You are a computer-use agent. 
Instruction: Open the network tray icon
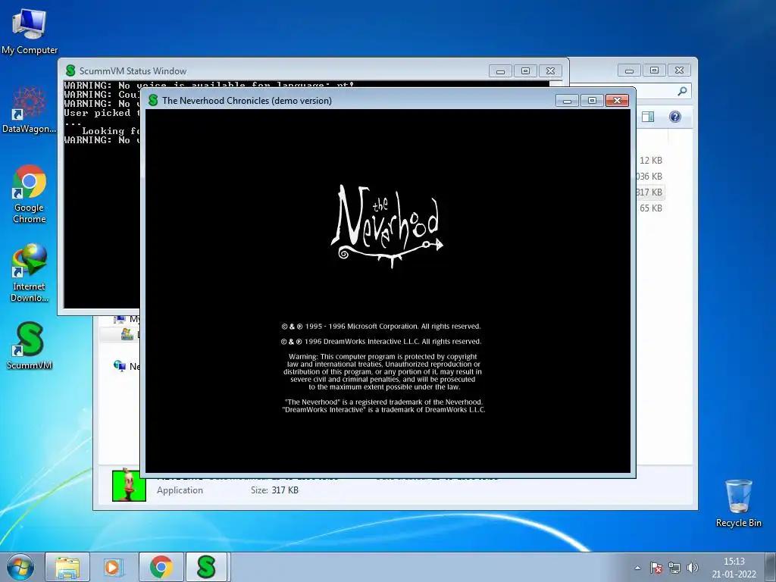pyautogui.click(x=674, y=568)
